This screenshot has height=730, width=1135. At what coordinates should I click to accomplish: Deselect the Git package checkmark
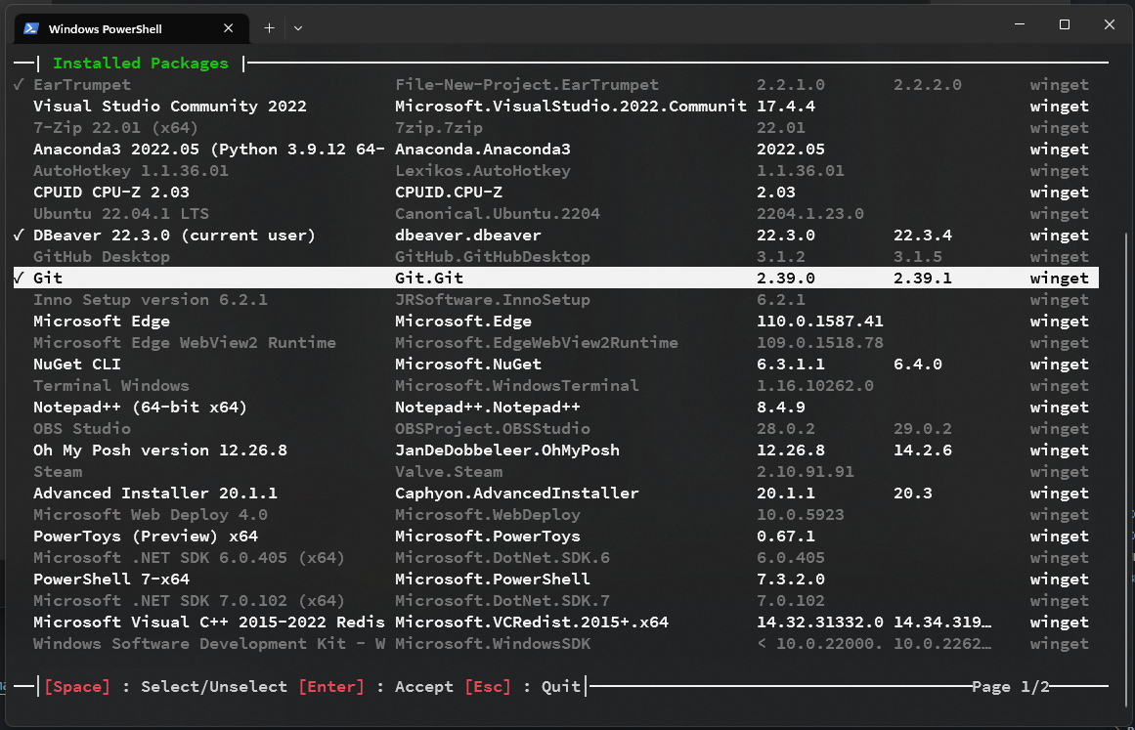(19, 279)
